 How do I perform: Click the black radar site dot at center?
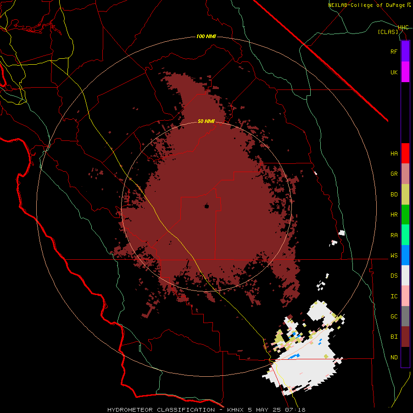tap(207, 206)
